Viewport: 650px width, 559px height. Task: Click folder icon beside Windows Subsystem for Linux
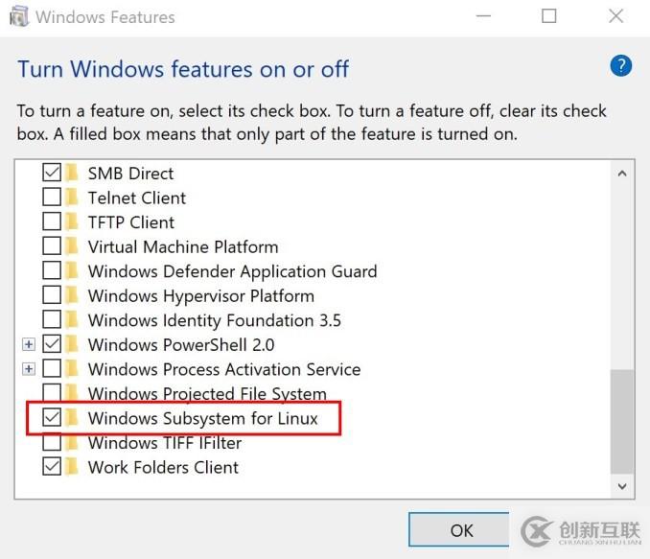tap(73, 418)
